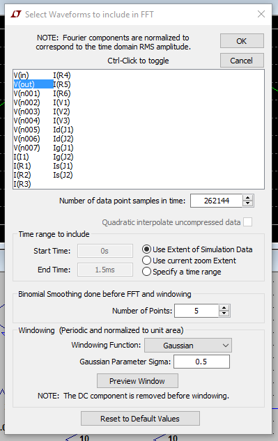Select I(R3) in waveform list

(x=22, y=184)
